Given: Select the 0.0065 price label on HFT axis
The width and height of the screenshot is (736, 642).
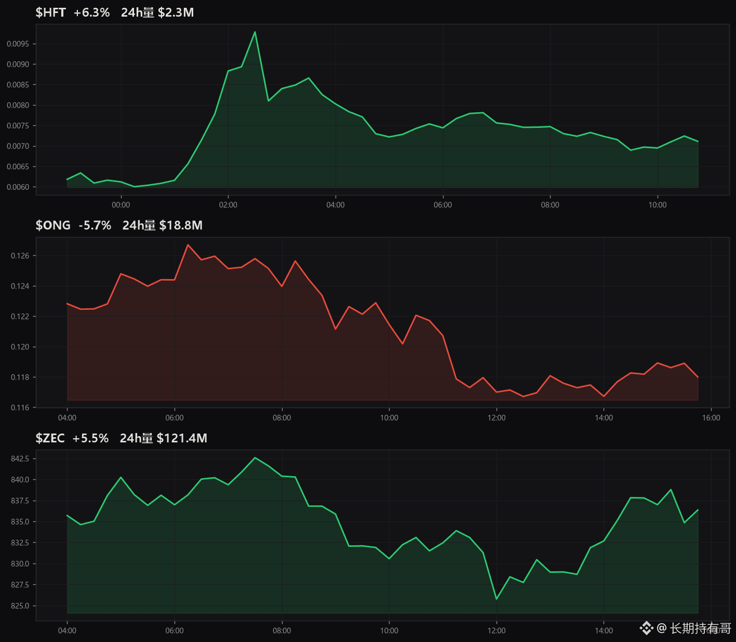Looking at the screenshot, I should 18,167.
